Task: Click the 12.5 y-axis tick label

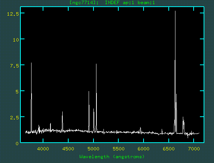Action: point(13,14)
